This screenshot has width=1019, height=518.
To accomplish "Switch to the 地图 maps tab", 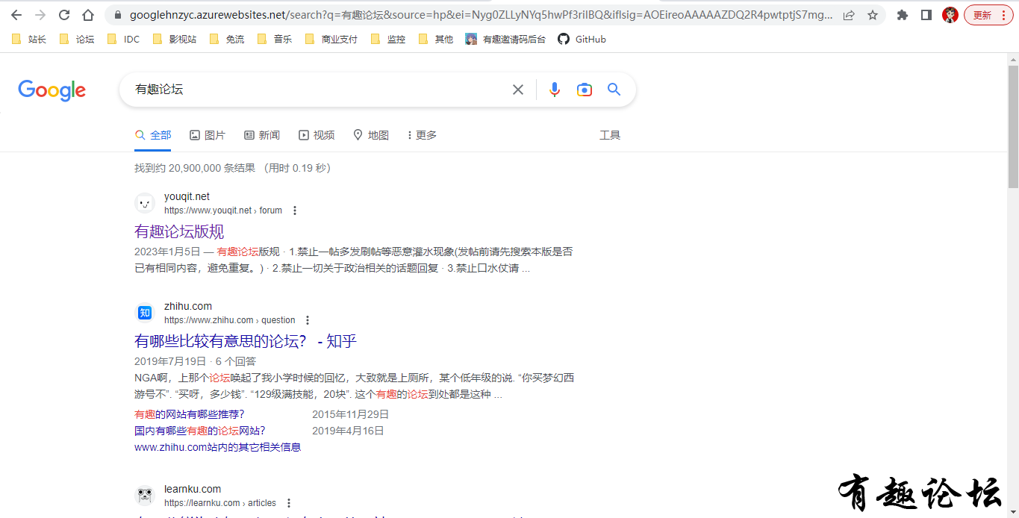I will tap(371, 135).
